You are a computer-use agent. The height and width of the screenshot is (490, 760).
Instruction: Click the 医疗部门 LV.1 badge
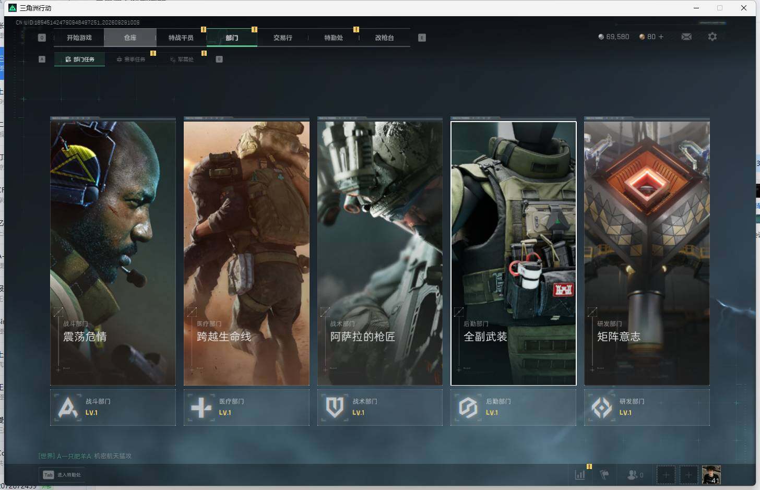[246, 408]
